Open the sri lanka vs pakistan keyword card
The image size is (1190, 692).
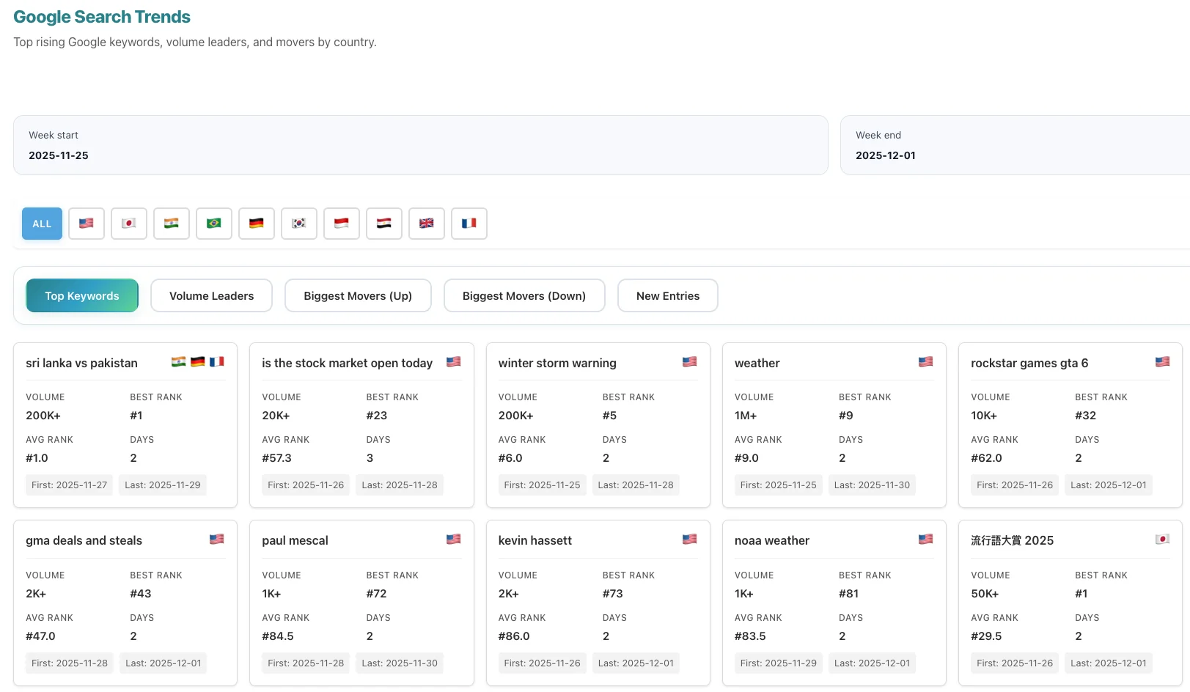click(125, 425)
